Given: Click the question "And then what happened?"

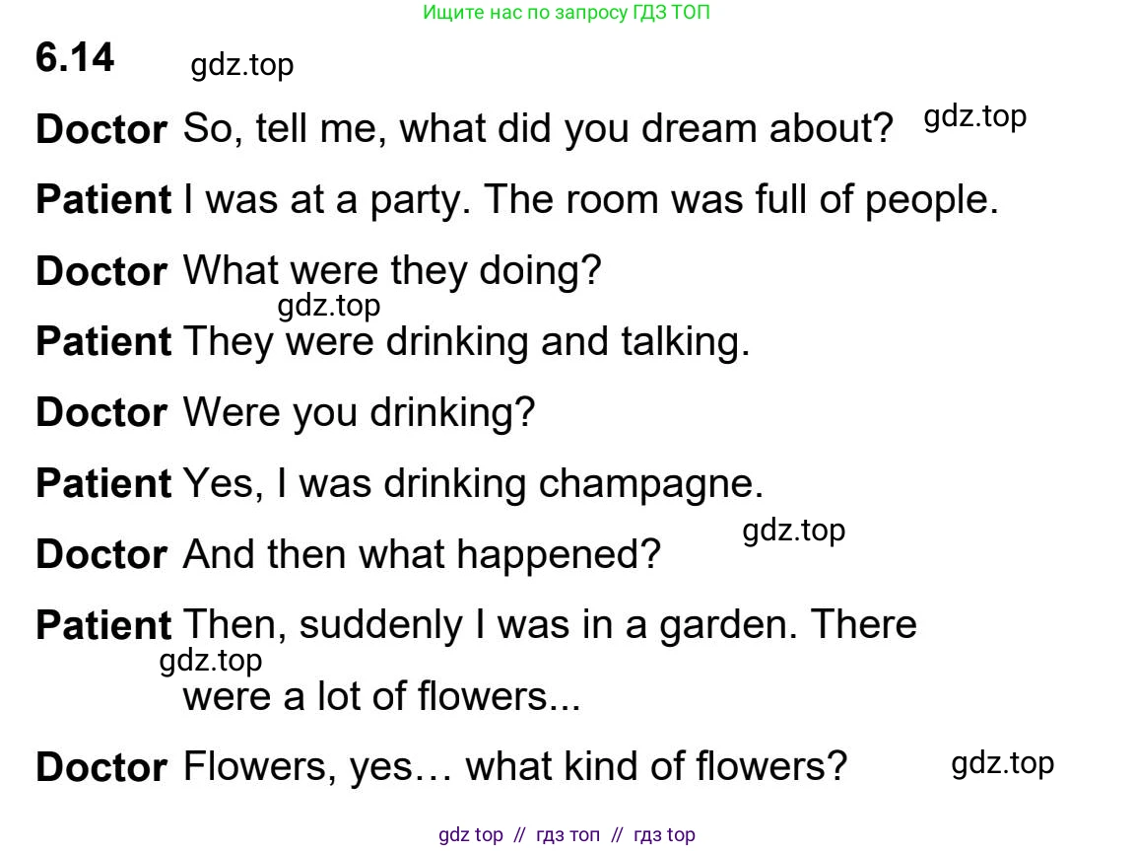Looking at the screenshot, I should click(421, 554).
